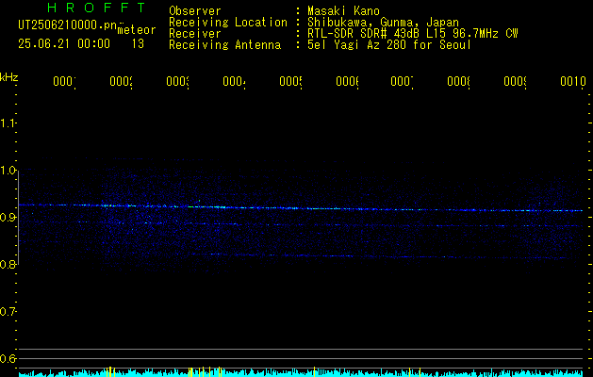This screenshot has height=377, width=593.
Task: Click the cyan amplitude strip along the bottom
Action: coord(301,373)
